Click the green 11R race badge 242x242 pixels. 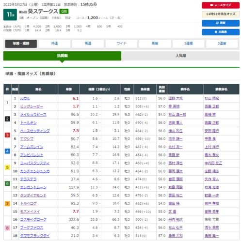pos(10,15)
